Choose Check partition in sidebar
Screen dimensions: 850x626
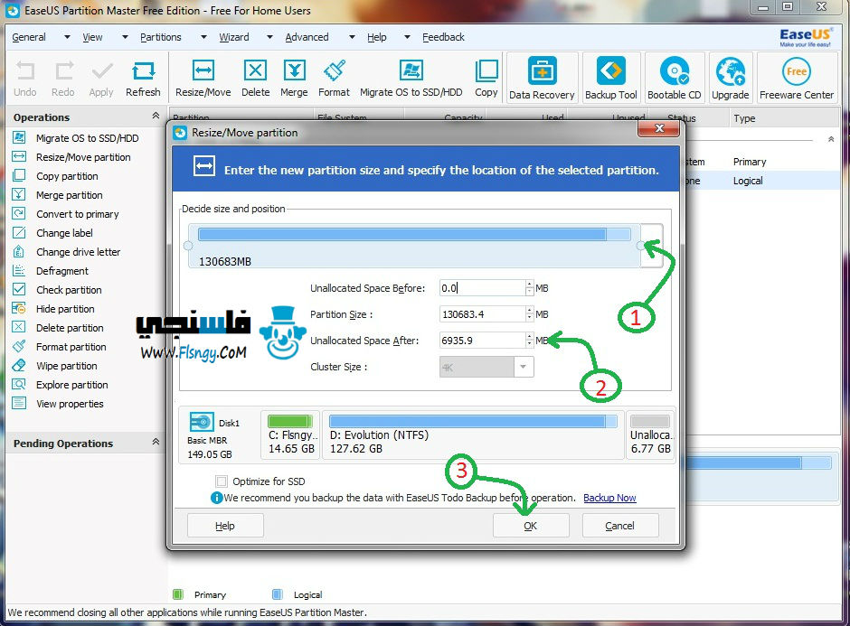click(x=69, y=290)
